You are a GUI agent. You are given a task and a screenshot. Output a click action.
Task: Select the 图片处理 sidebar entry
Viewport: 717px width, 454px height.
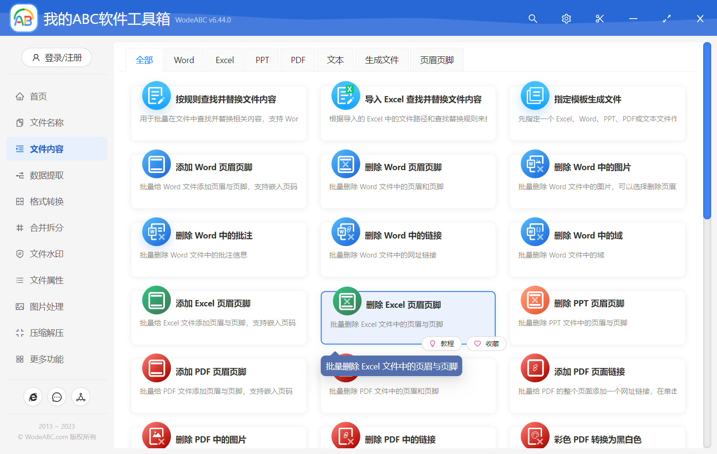(46, 306)
